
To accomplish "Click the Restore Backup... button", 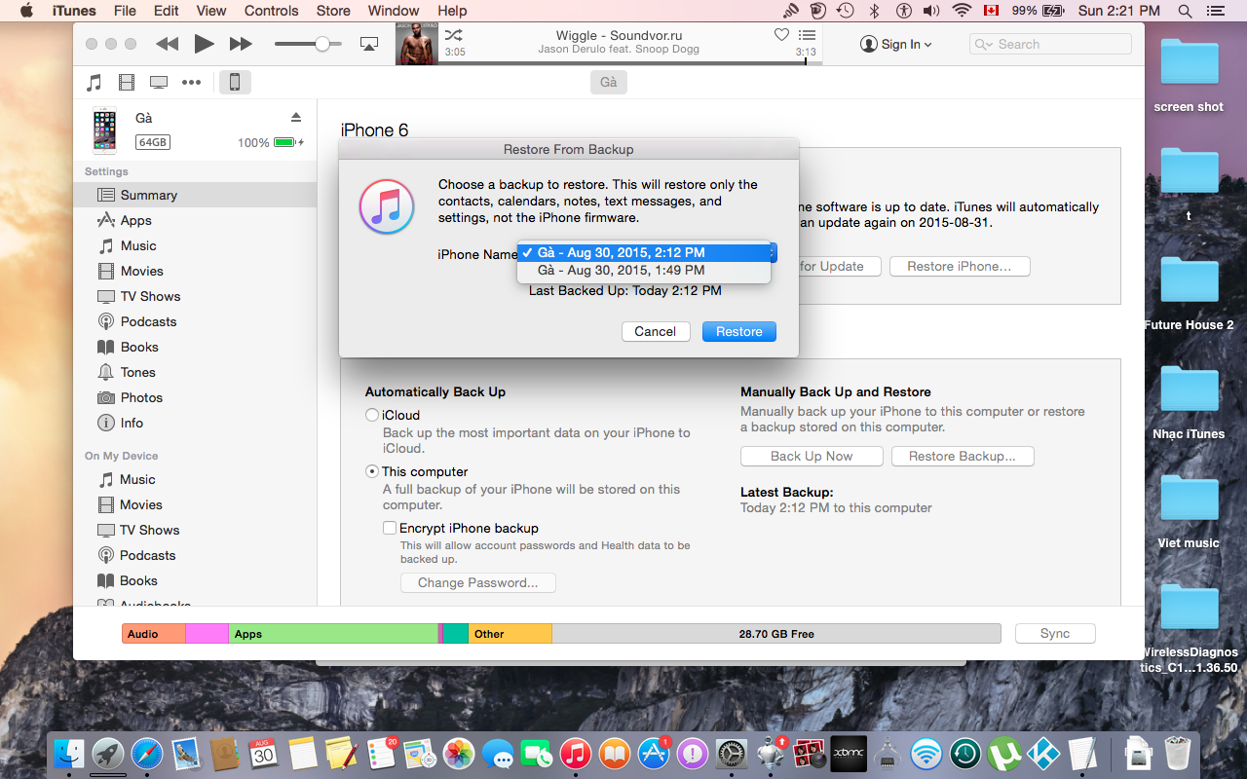I will click(x=963, y=456).
